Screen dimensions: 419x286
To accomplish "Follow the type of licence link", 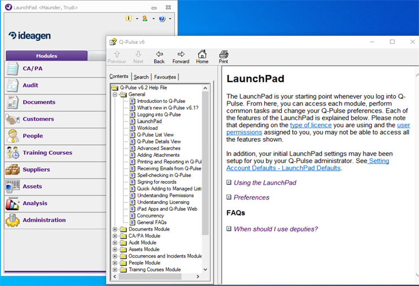I will click(x=311, y=125).
